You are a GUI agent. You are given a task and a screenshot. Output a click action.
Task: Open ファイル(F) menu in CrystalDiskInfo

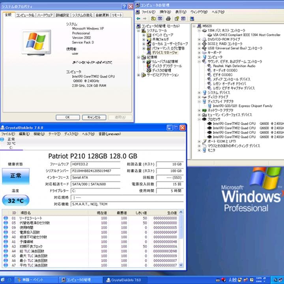(x=8, y=134)
